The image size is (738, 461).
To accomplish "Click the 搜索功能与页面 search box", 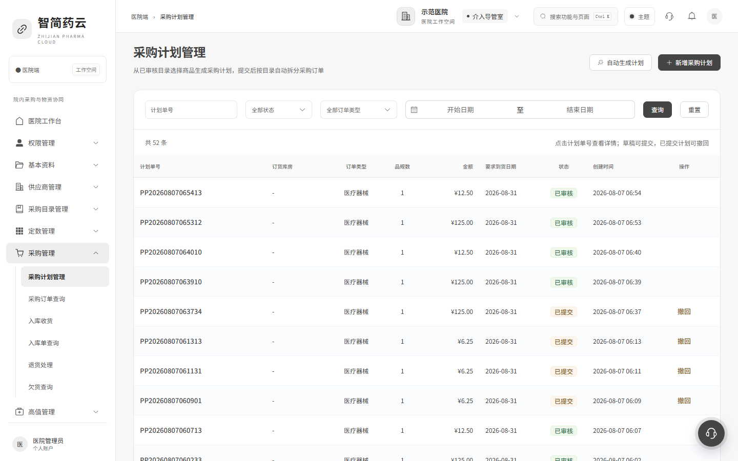I will (576, 16).
